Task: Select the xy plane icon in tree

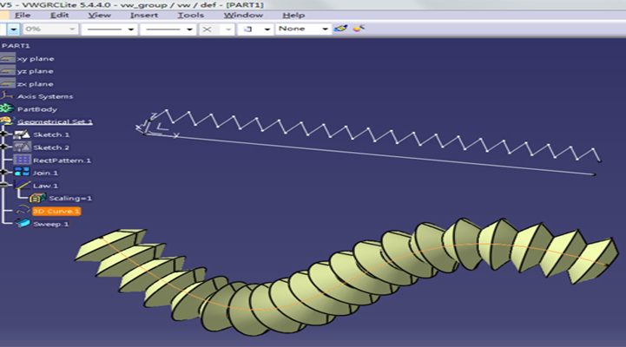Action: pyautogui.click(x=9, y=58)
